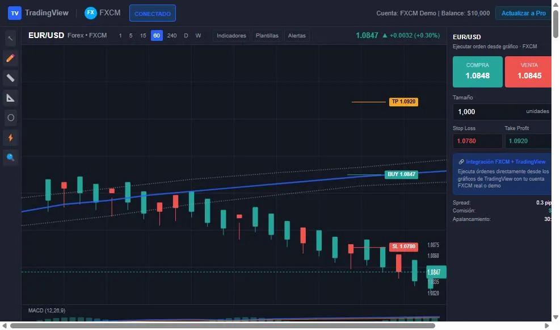Click the TP 1.0920 chart label
This screenshot has width=560, height=330.
[403, 102]
